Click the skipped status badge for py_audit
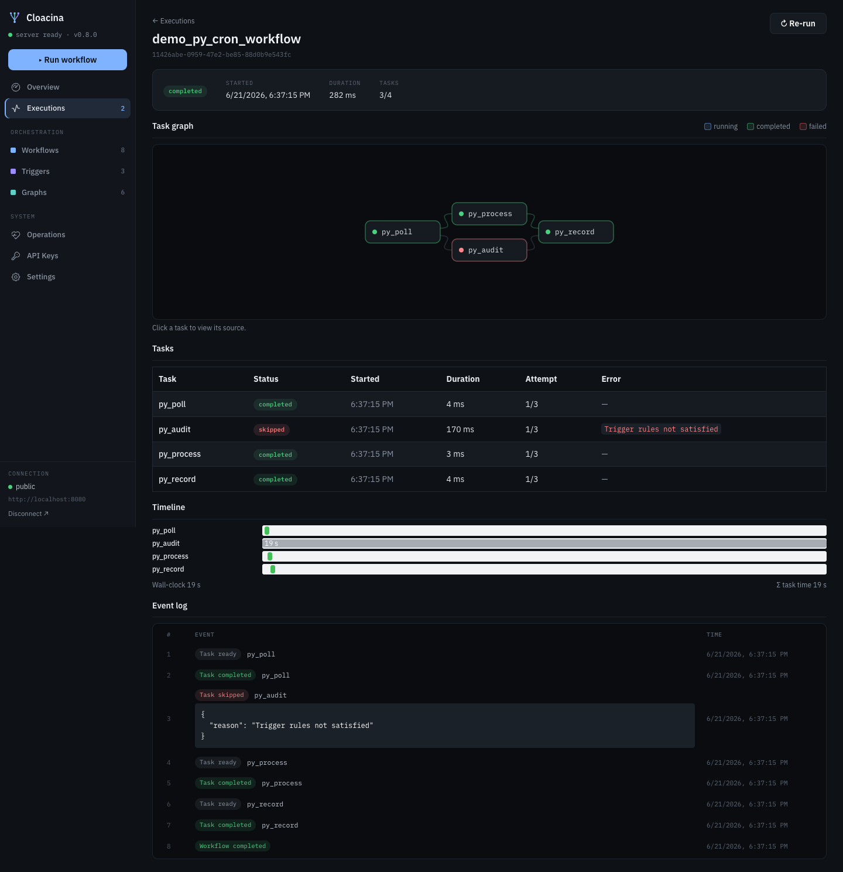Screen dimensions: 843x872 tap(272, 430)
